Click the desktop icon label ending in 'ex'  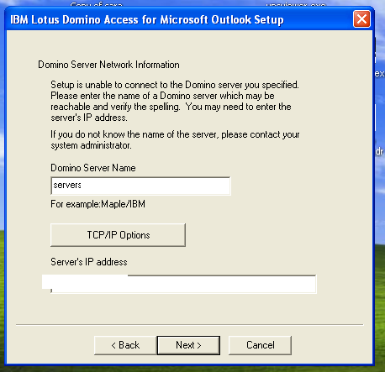click(379, 73)
